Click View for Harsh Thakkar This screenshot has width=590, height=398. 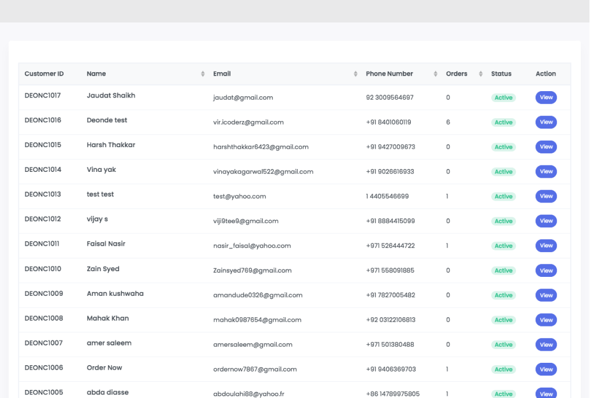click(546, 147)
